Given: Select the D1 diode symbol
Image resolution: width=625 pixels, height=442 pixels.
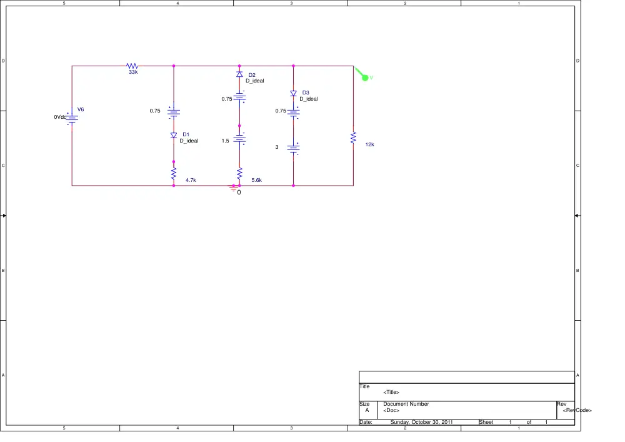Looking at the screenshot, I should click(x=174, y=136).
